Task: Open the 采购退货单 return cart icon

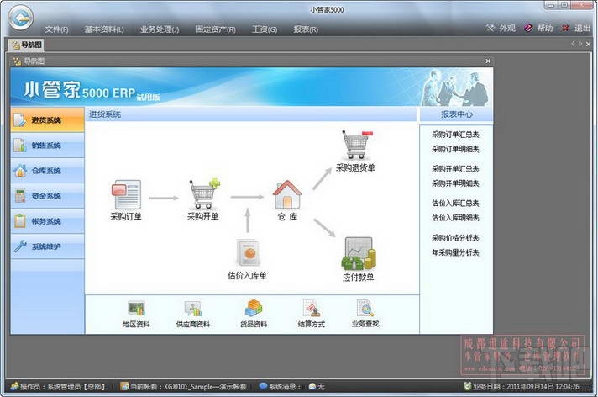Action: (357, 145)
